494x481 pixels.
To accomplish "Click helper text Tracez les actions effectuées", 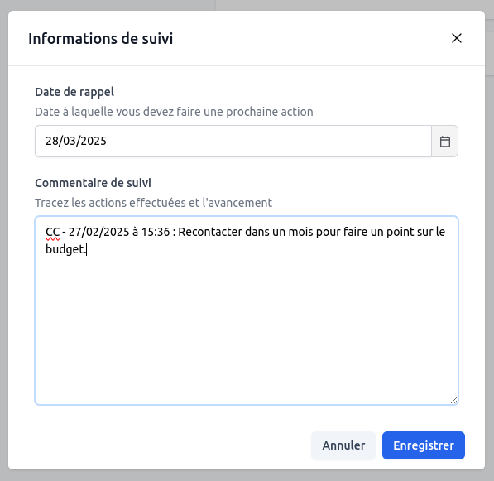I will (153, 203).
